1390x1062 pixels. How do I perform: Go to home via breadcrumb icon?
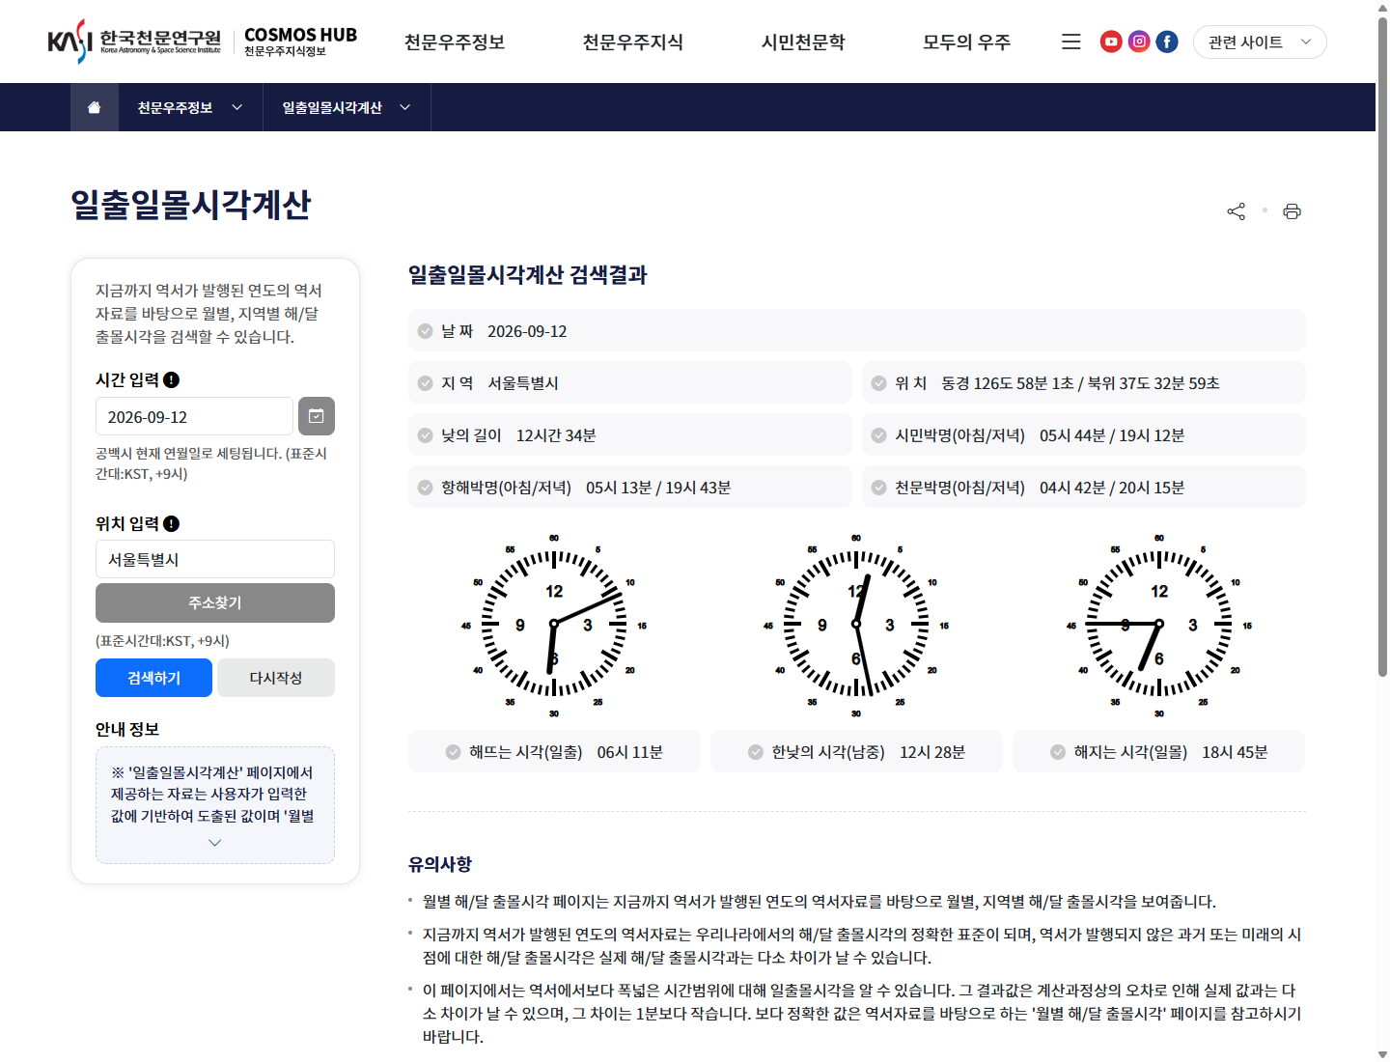coord(95,107)
